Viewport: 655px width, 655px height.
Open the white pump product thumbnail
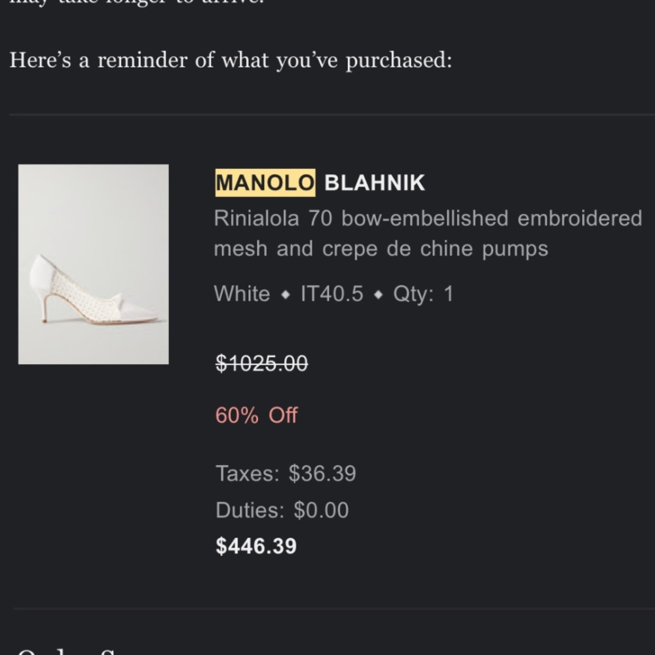pyautogui.click(x=93, y=264)
